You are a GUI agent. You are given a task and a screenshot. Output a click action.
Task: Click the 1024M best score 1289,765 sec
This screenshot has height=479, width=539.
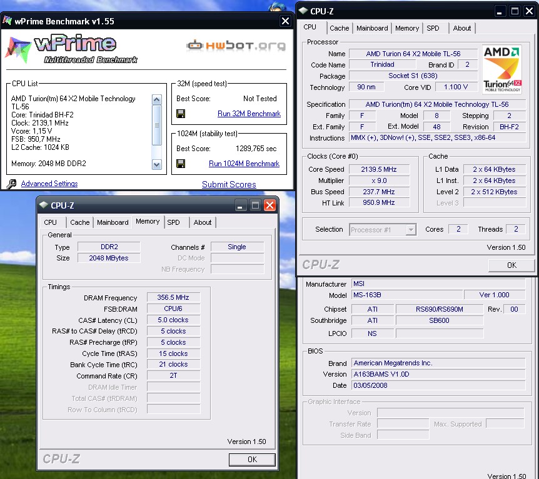pos(256,149)
